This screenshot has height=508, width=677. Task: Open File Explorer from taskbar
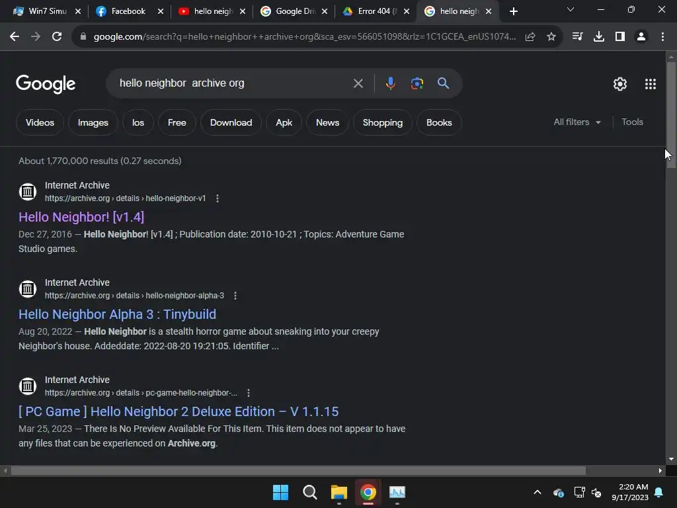(x=339, y=492)
